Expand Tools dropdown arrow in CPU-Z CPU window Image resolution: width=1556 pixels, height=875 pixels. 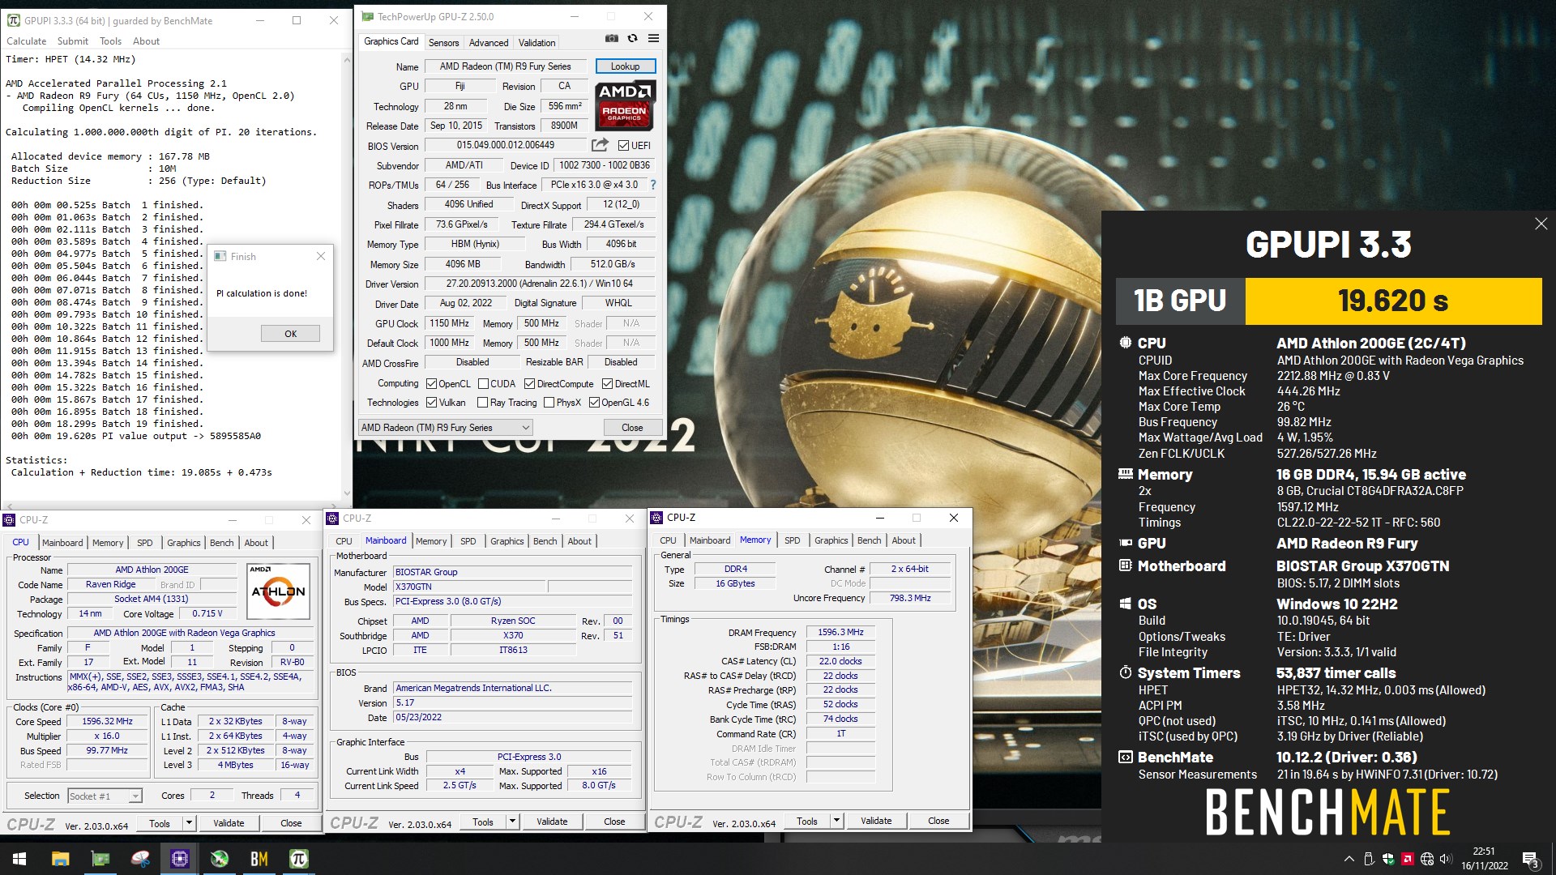tap(189, 823)
